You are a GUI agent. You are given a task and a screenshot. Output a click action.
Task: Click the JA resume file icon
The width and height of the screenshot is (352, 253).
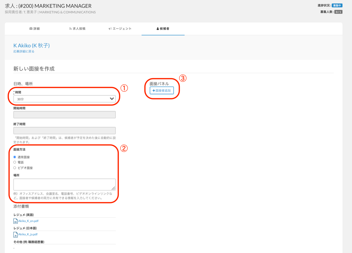(x=15, y=235)
